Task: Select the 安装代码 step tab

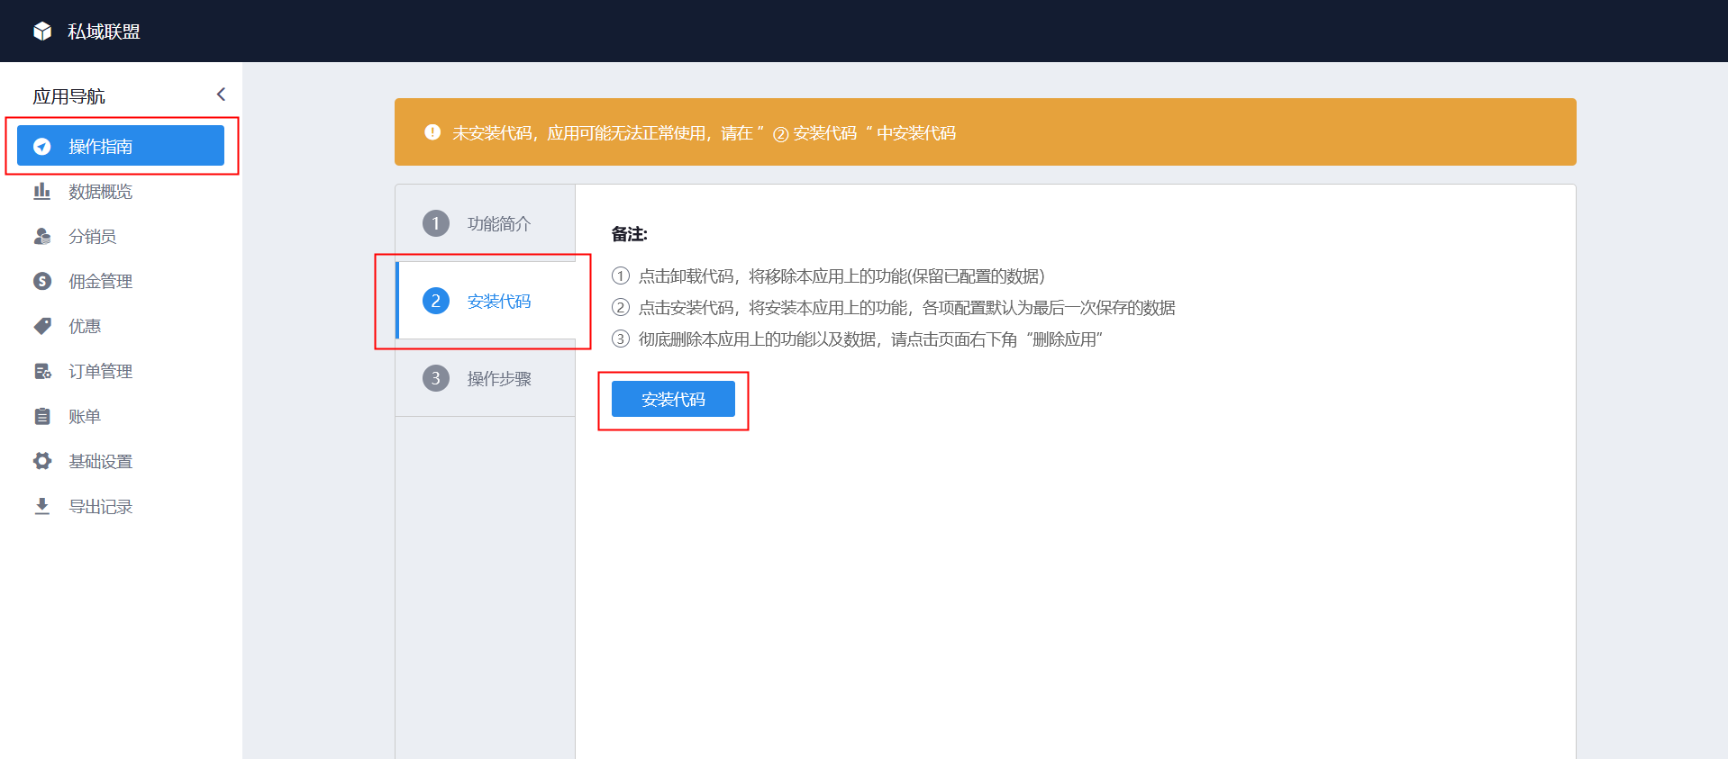Action: [x=486, y=301]
